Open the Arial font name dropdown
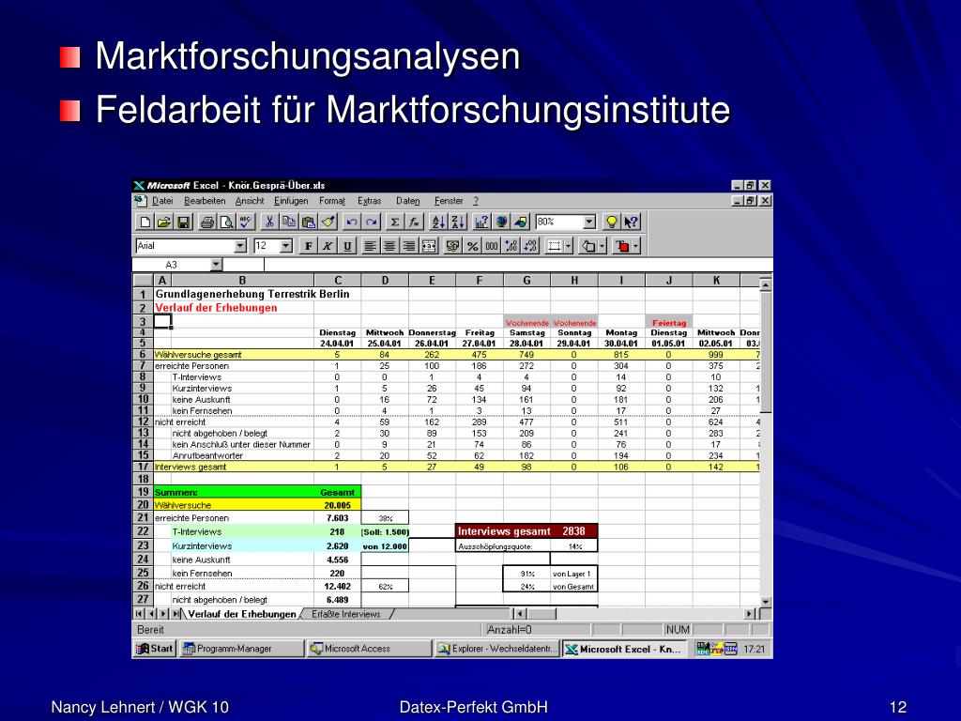The height and width of the screenshot is (721, 961). coord(240,246)
